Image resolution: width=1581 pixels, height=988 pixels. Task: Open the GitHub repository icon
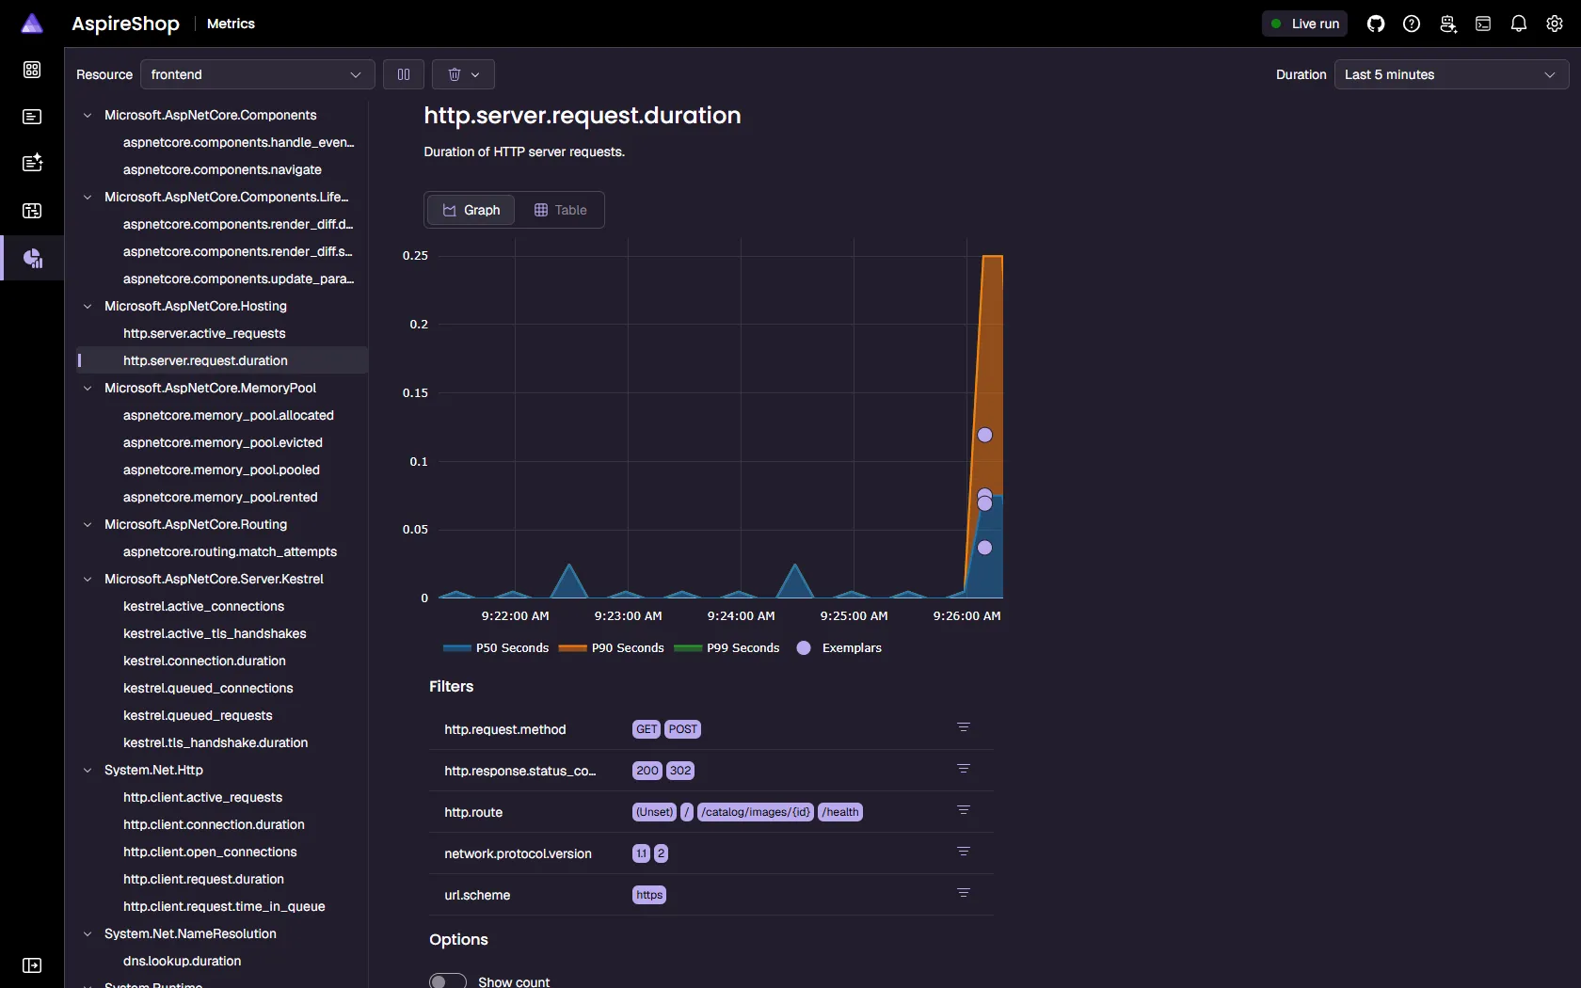[1376, 24]
